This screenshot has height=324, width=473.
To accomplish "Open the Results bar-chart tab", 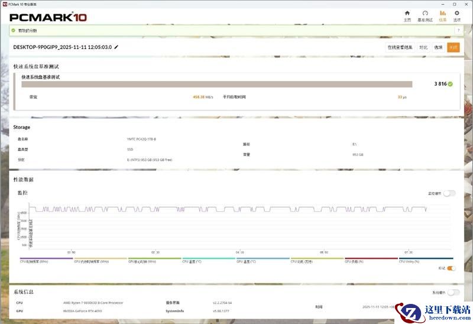I will 442,16.
